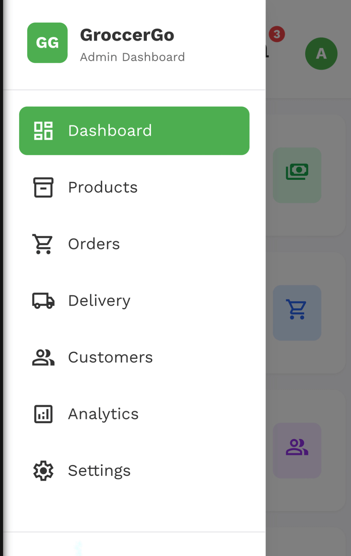Click the Admin Dashboard subtitle
351x556 pixels.
pos(133,57)
